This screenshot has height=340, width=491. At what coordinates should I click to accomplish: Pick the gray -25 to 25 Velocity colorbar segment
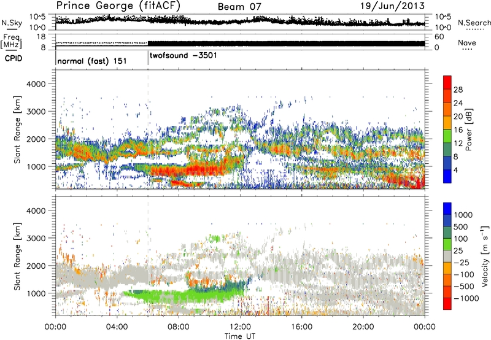[447, 257]
